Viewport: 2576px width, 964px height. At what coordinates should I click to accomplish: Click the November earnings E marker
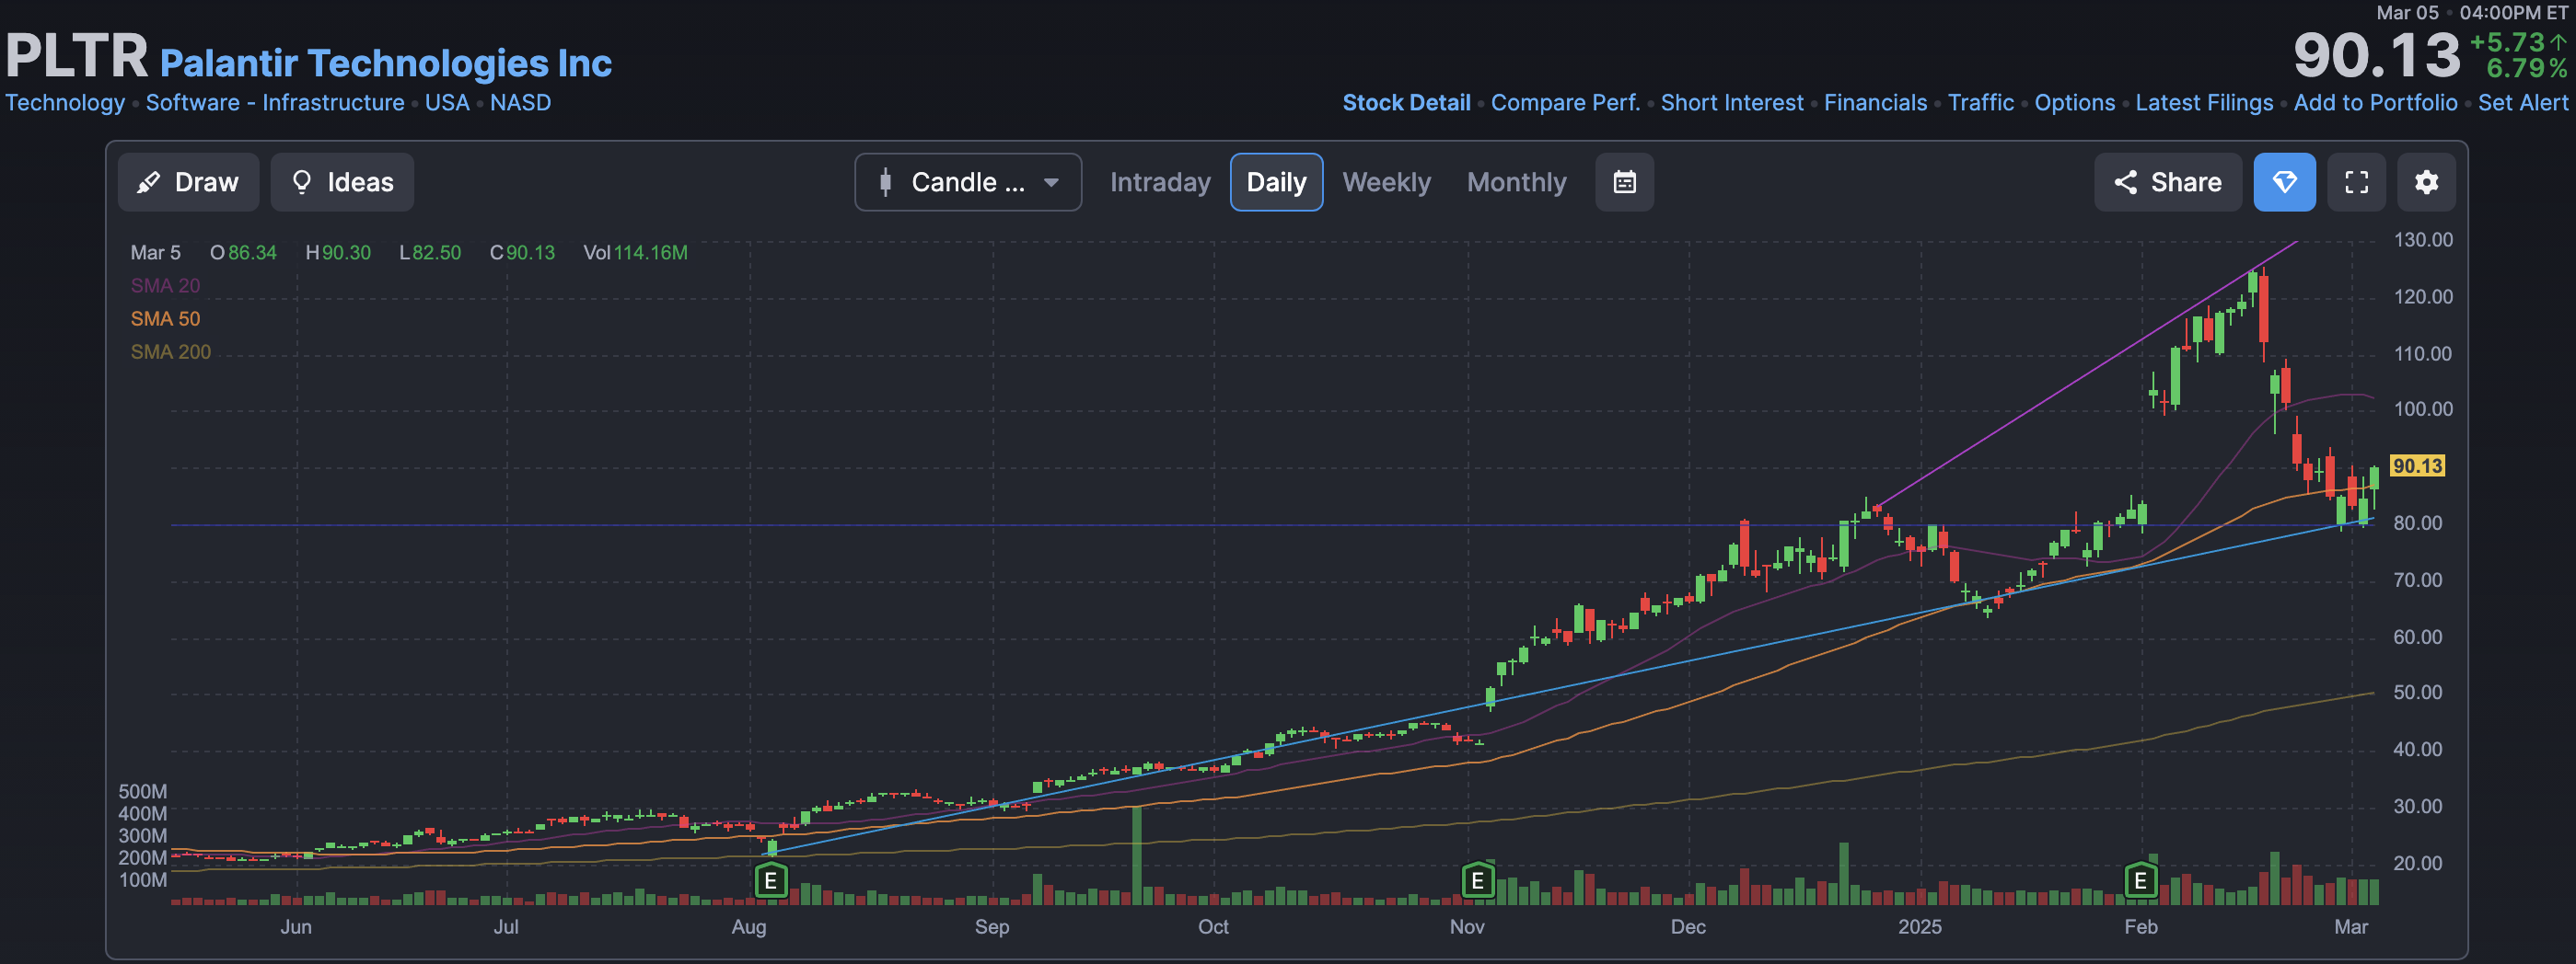pos(1477,881)
